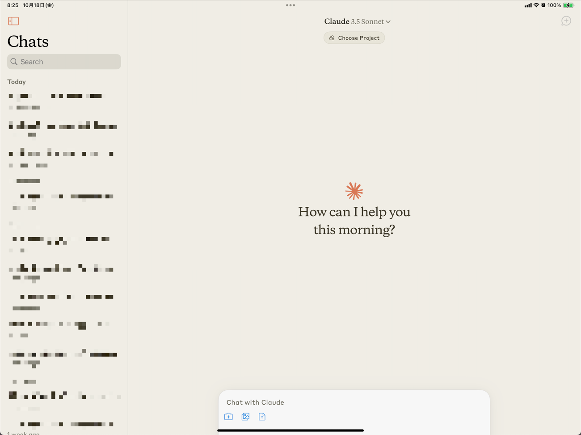Tap the cellular signal bars icon
581x435 pixels.
[x=528, y=5]
